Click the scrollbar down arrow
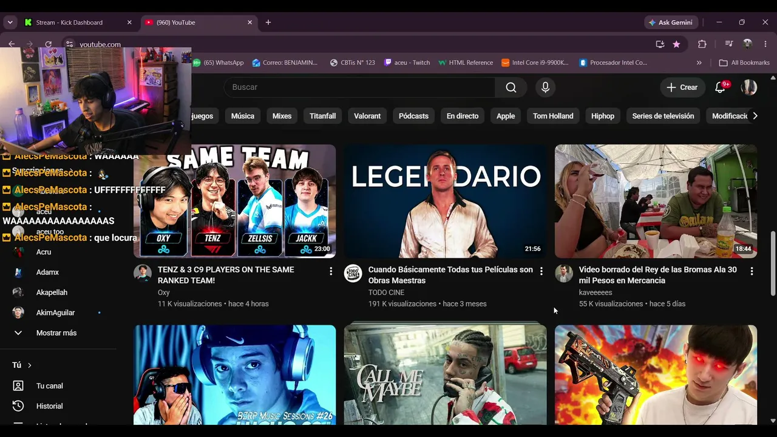The image size is (777, 437). pos(773,420)
